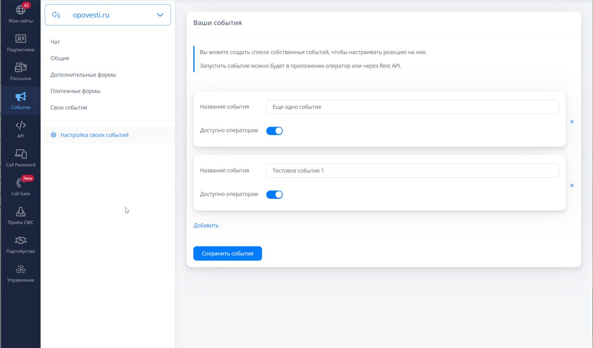
Task: Open Партнёрство handshake icon
Action: tap(20, 240)
